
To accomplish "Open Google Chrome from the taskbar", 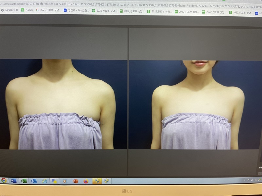I will (4, 181).
